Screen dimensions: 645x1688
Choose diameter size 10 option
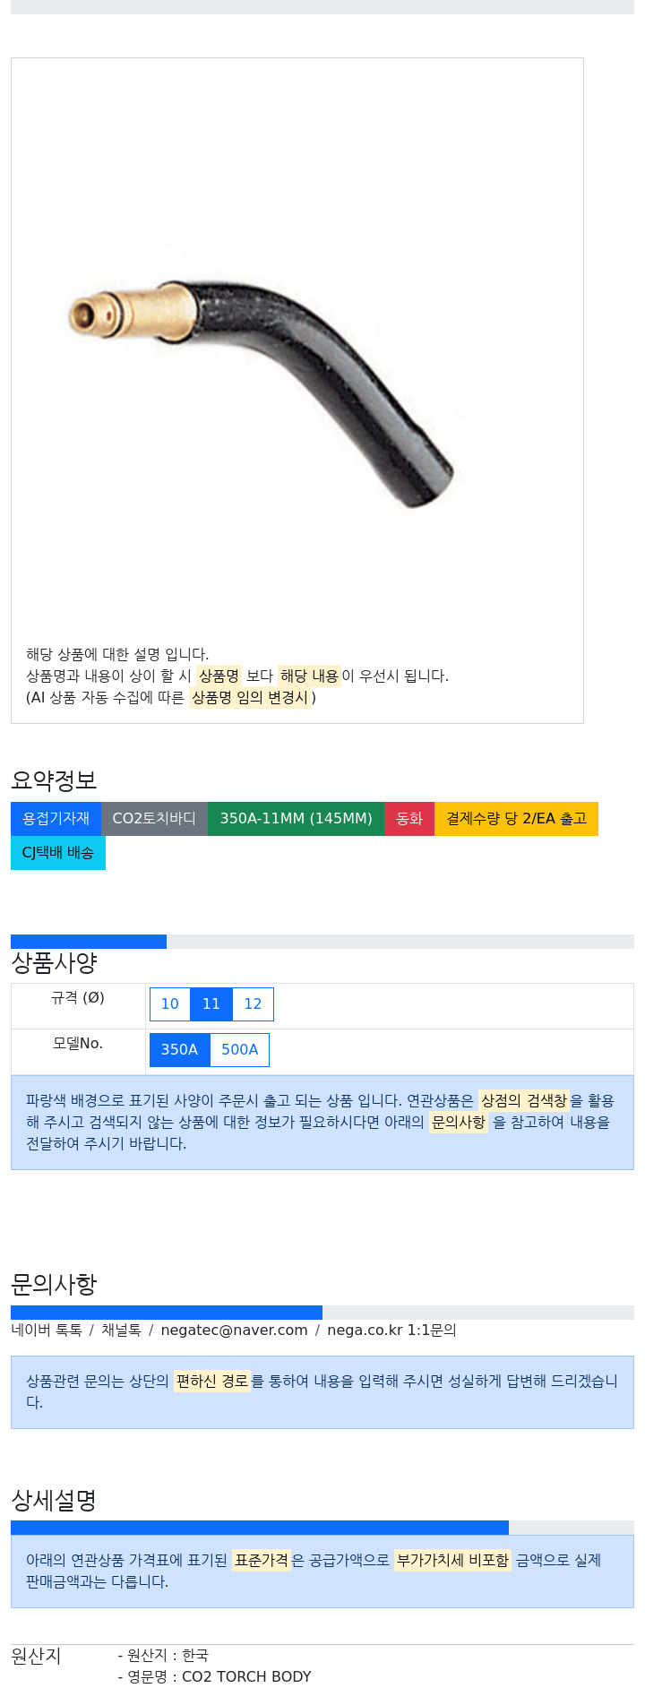(170, 1004)
